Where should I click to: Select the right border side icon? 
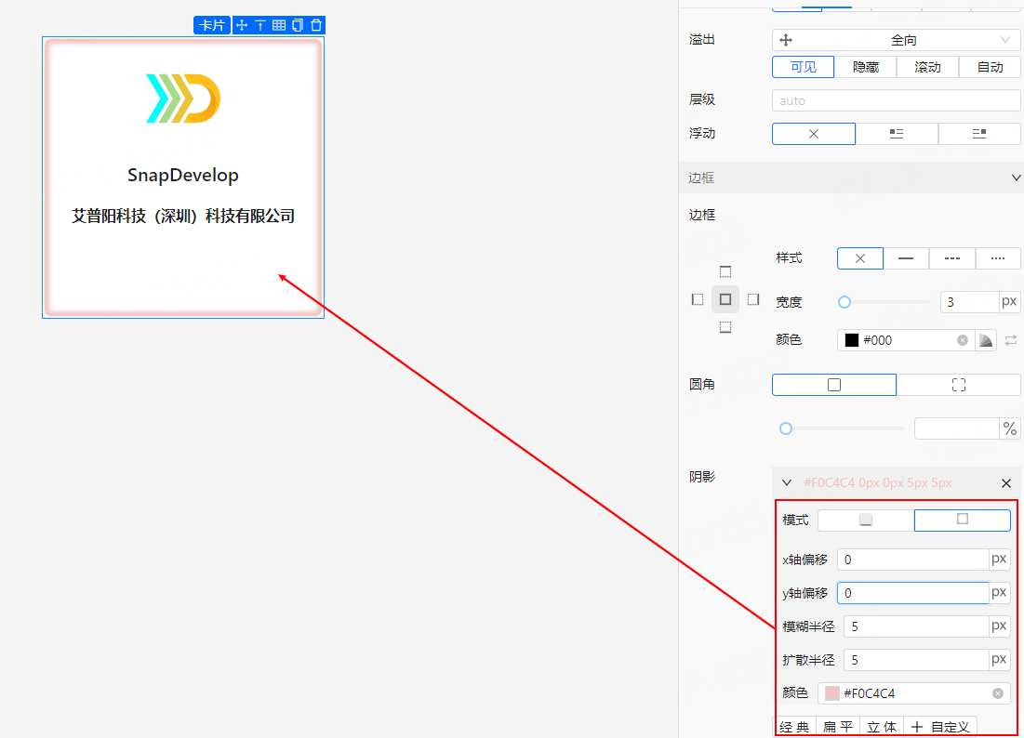pos(753,299)
